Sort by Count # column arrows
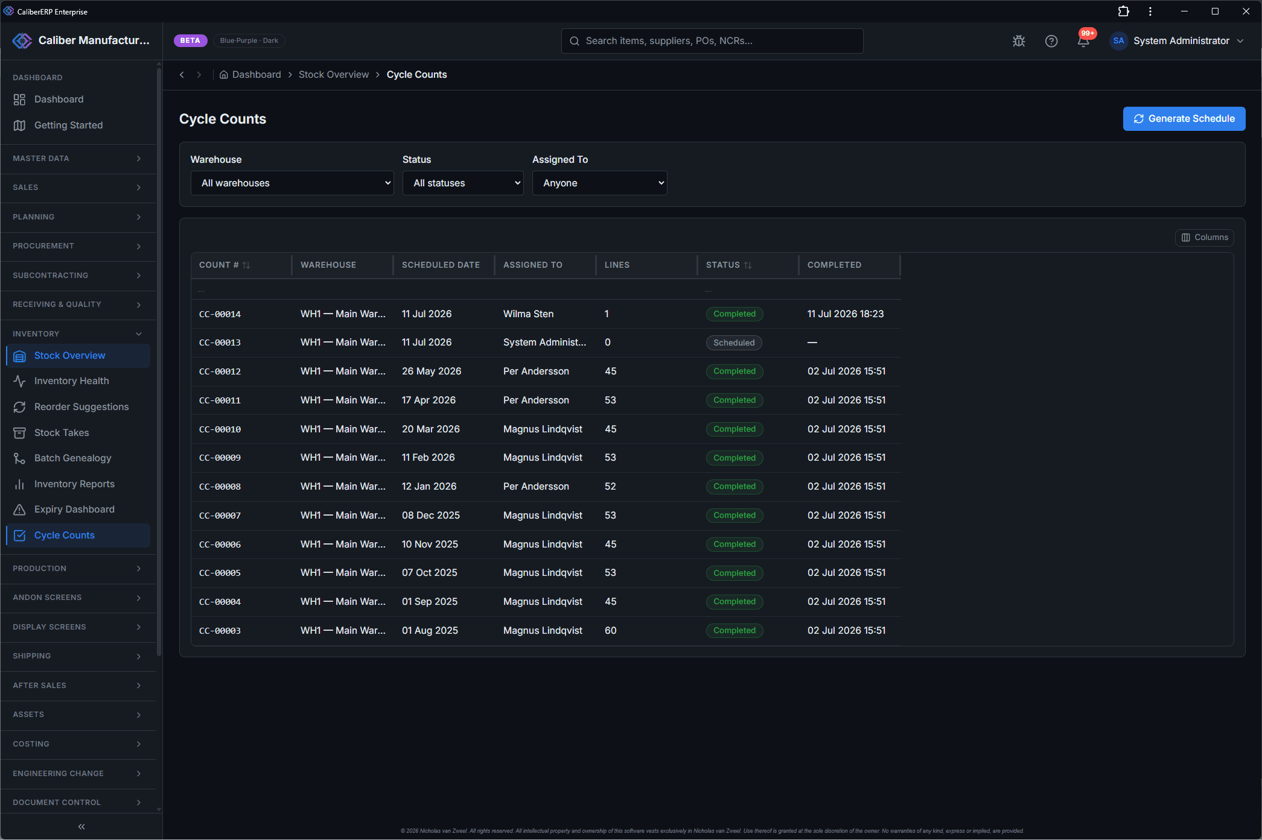Viewport: 1262px width, 840px height. [246, 265]
